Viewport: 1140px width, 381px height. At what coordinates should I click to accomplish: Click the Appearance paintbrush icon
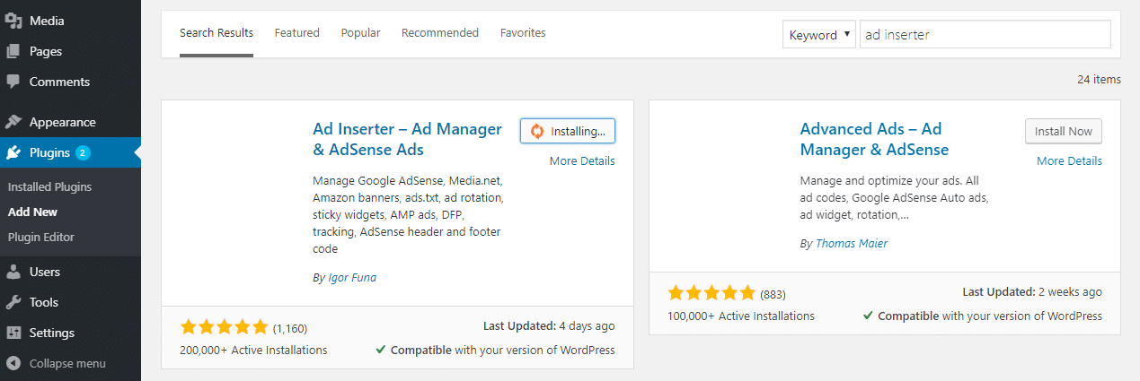tap(13, 122)
